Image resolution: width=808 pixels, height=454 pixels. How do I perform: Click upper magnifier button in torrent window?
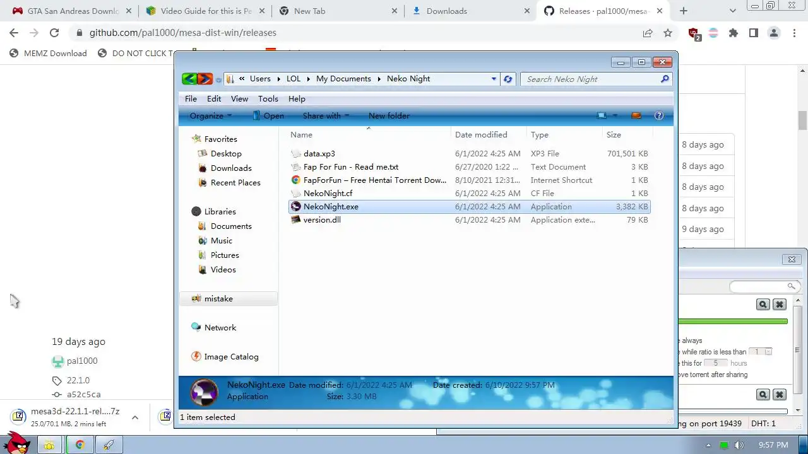pos(763,304)
